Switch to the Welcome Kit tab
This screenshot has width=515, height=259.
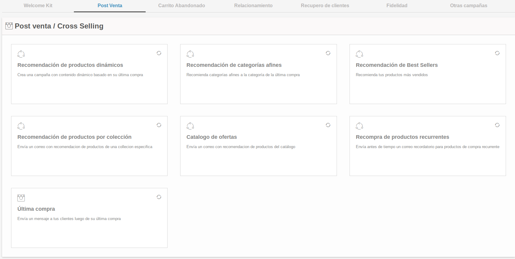[38, 6]
